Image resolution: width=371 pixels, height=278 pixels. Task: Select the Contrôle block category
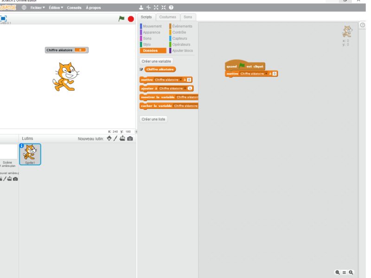[x=179, y=32]
